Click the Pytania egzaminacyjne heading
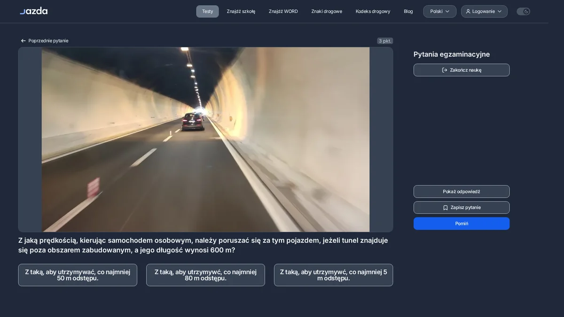This screenshot has height=317, width=564. (452, 54)
